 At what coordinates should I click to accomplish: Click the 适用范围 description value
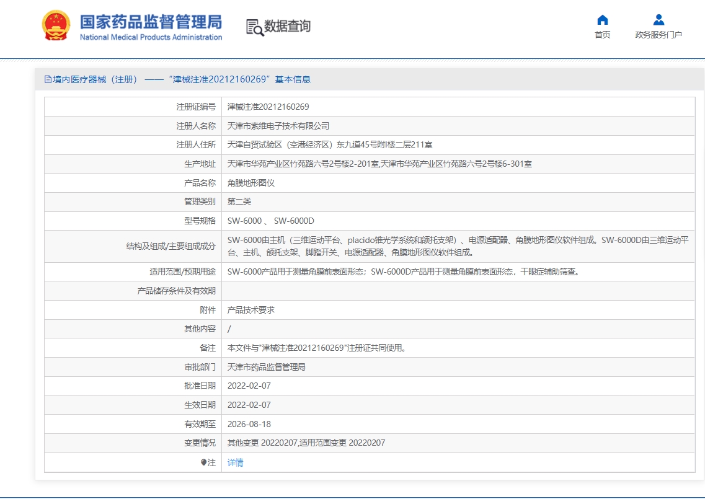point(404,272)
